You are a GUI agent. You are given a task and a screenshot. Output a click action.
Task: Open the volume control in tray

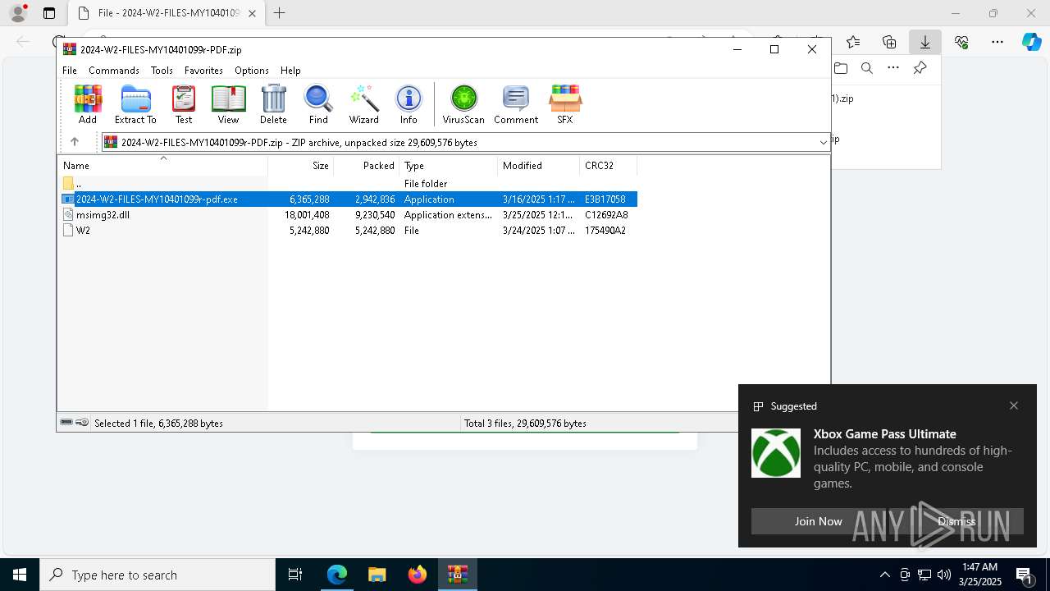tap(944, 575)
